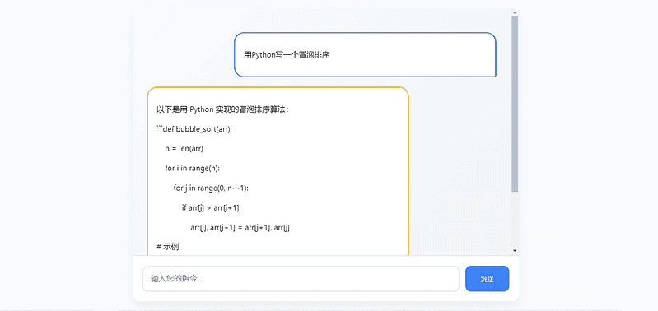The width and height of the screenshot is (658, 311).
Task: Click the swap line arr[j], arr[j+1] = arr[j+1], arr[j]
Action: (240, 228)
